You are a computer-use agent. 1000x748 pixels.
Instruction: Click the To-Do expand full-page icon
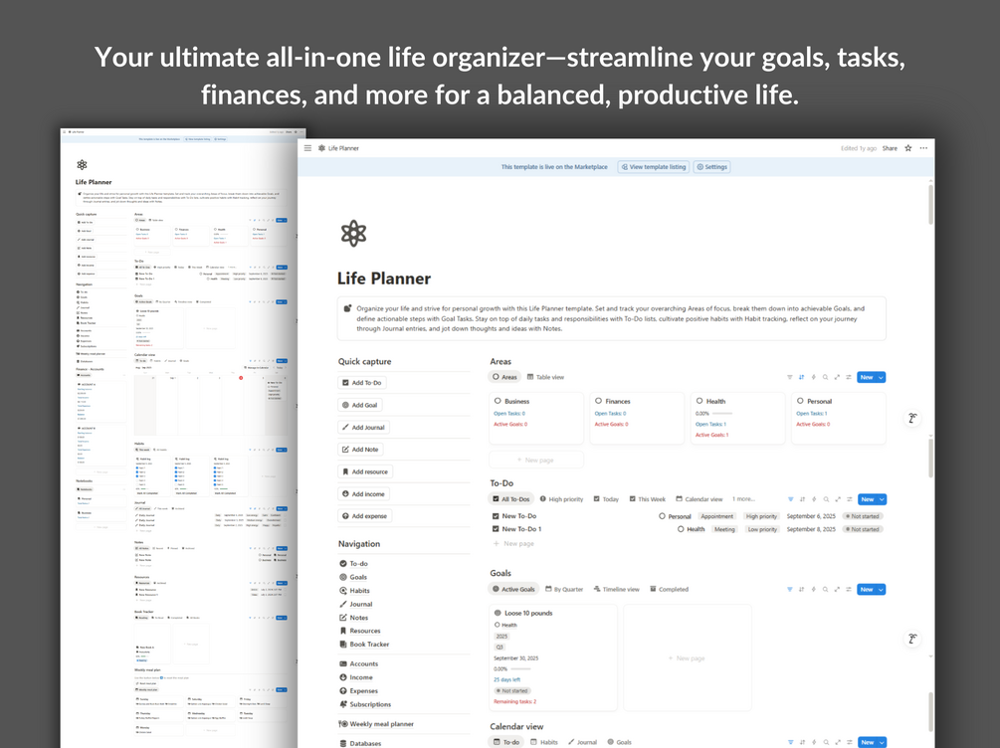[838, 499]
